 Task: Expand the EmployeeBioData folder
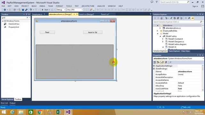pos(158,31)
